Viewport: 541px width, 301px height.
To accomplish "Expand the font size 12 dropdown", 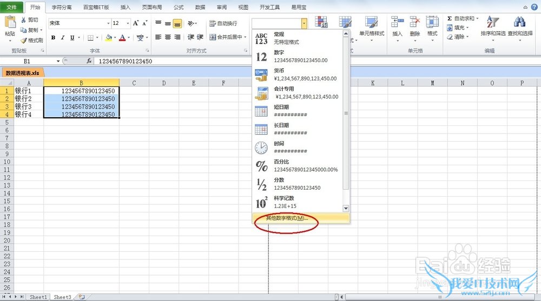I will point(128,23).
